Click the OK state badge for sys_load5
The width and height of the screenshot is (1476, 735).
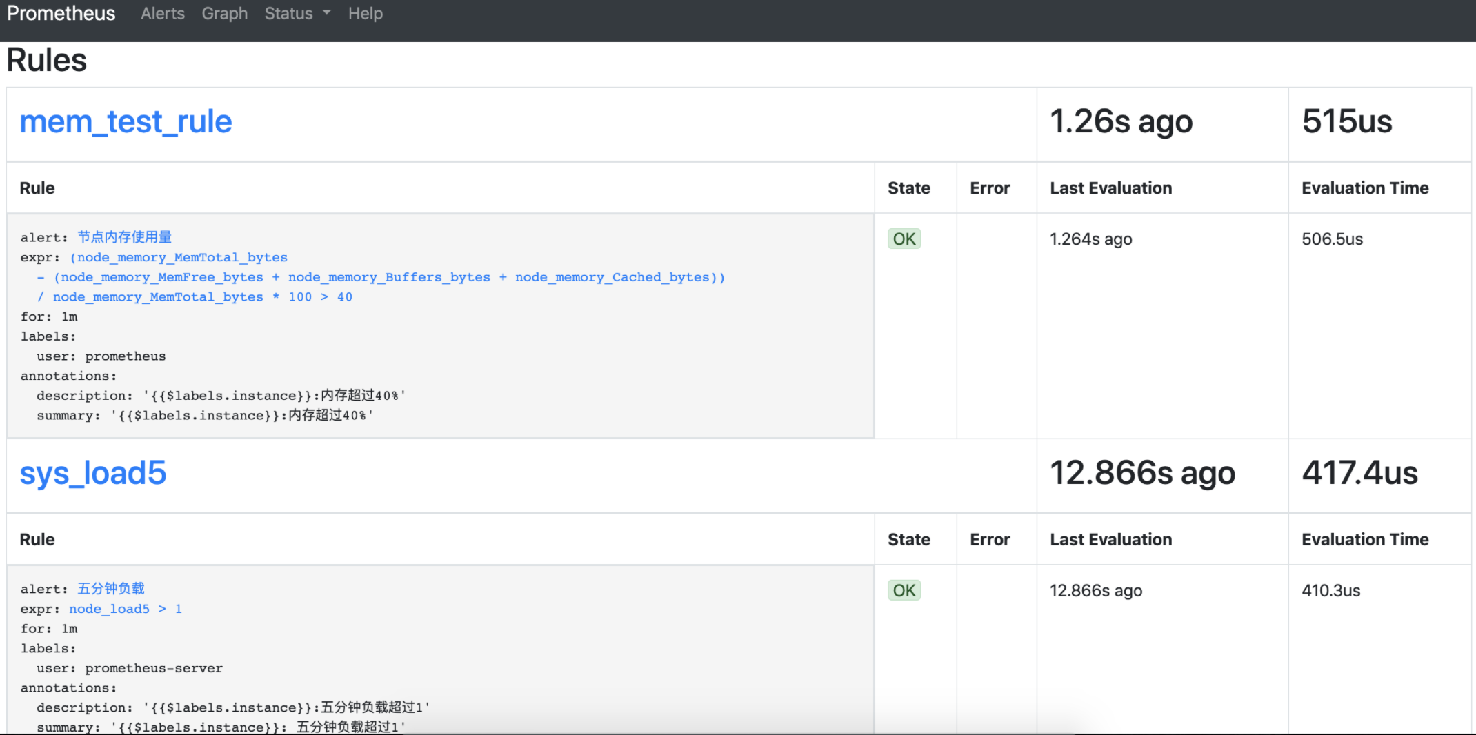(x=904, y=590)
